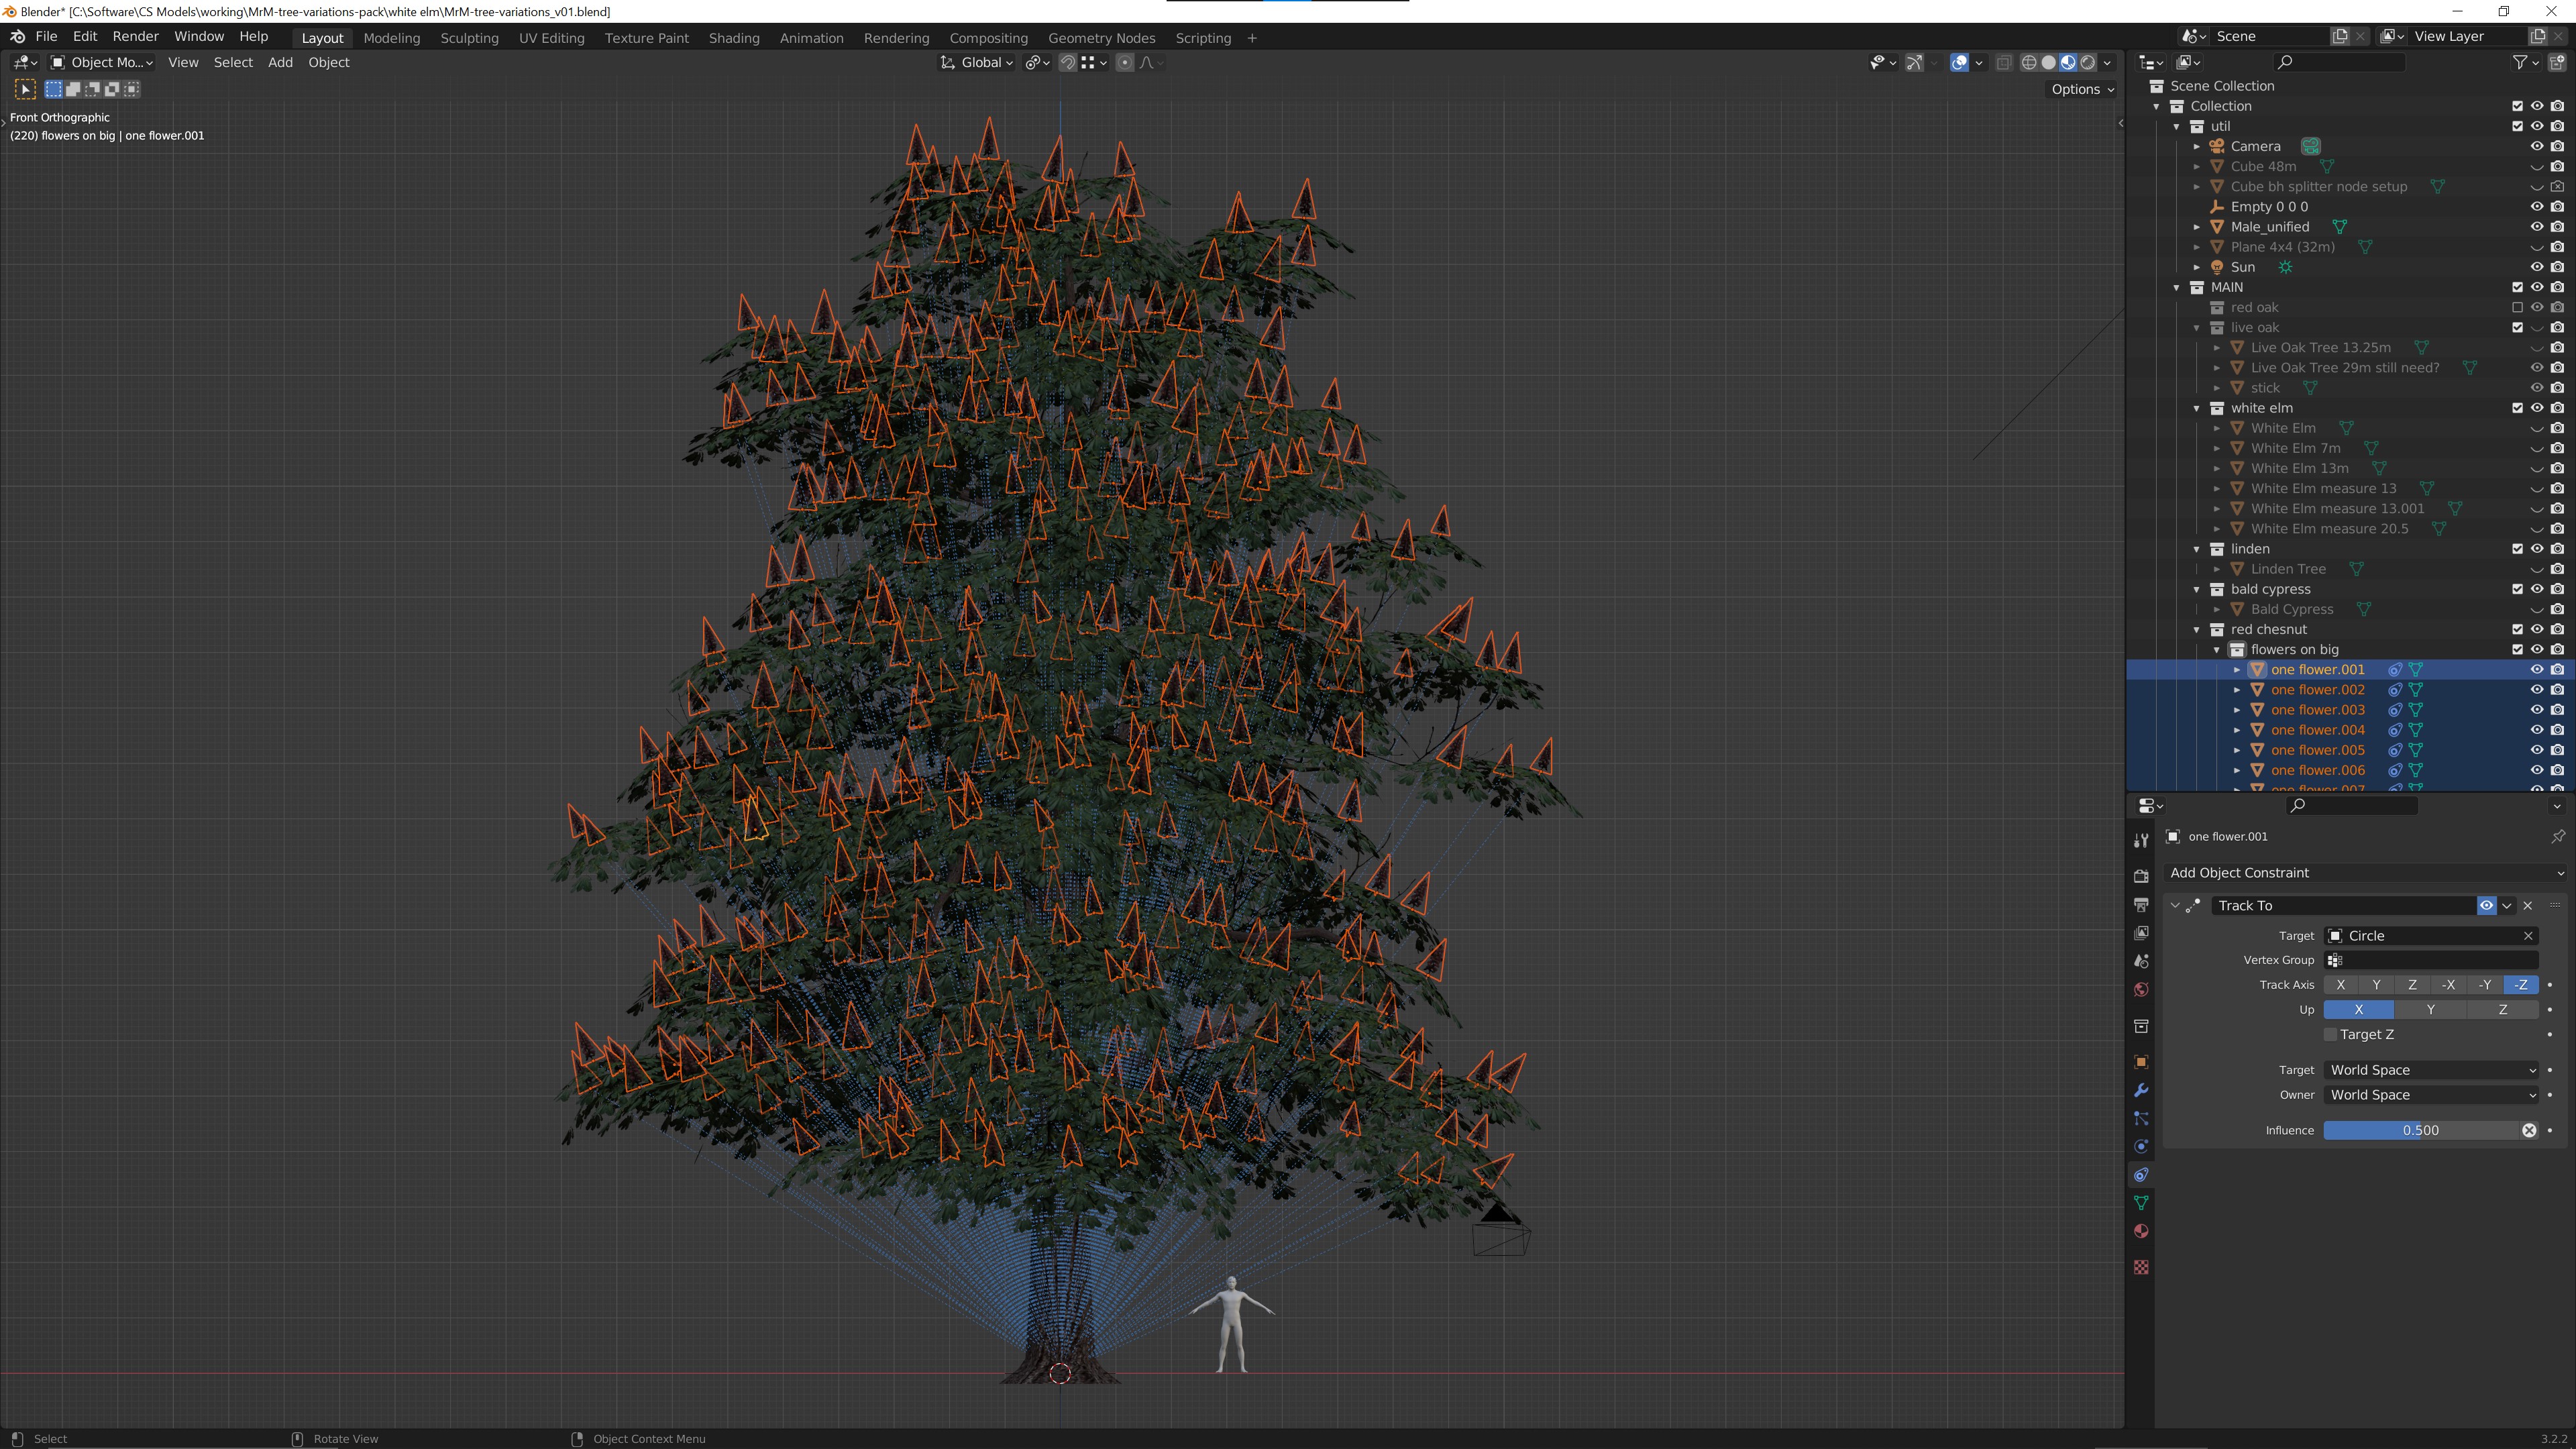Screen dimensions: 2576x1449
Task: Toggle viewport overlays button
Action: [x=1959, y=62]
